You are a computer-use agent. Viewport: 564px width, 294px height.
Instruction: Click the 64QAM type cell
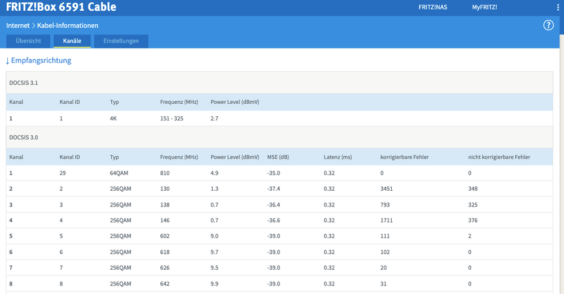point(119,173)
